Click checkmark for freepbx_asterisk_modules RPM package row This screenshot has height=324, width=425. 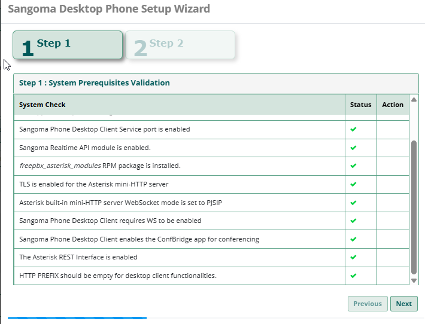coord(353,166)
